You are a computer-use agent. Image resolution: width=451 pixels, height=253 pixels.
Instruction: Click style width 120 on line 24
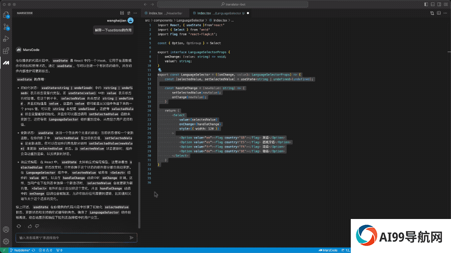tap(199, 128)
